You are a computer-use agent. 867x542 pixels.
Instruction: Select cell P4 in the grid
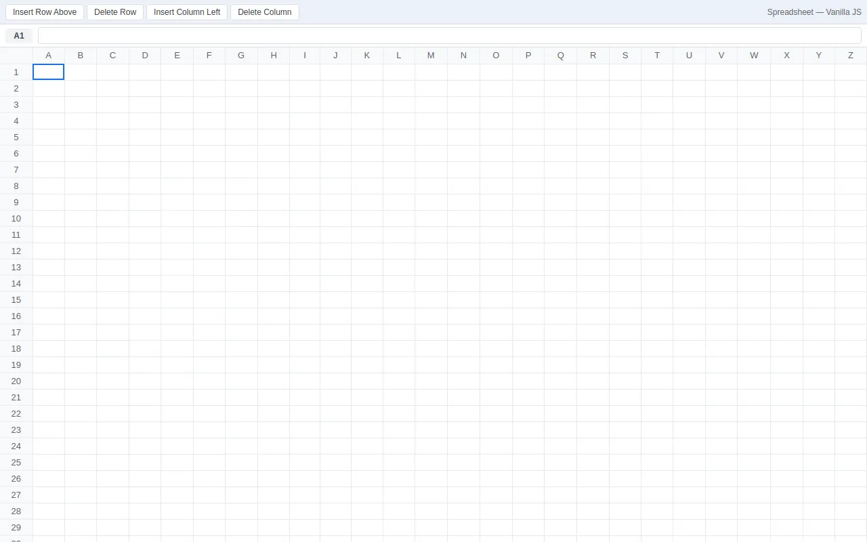pos(528,121)
